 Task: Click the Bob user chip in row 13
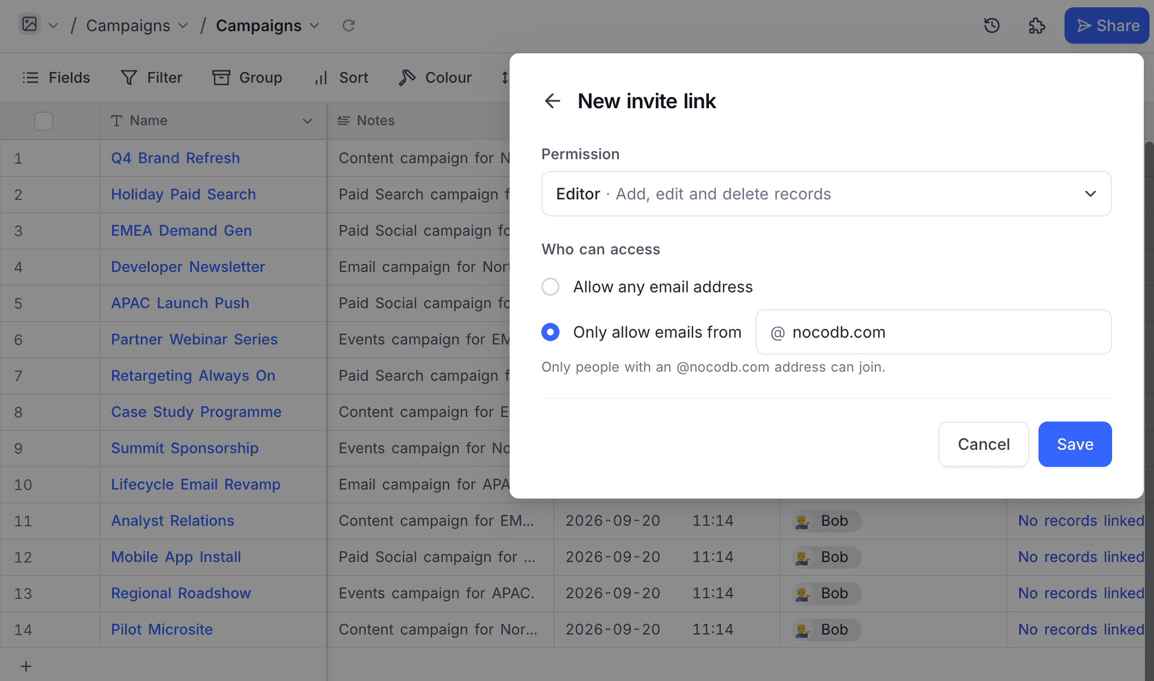[x=827, y=594]
